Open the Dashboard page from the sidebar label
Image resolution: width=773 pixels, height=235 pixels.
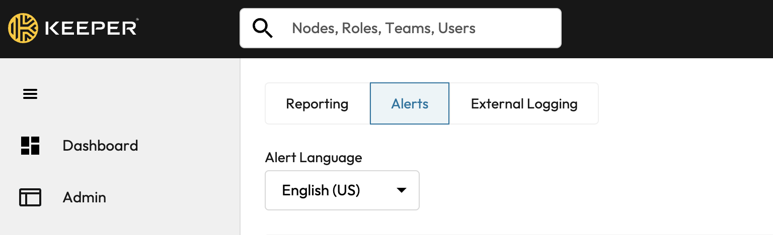(100, 146)
